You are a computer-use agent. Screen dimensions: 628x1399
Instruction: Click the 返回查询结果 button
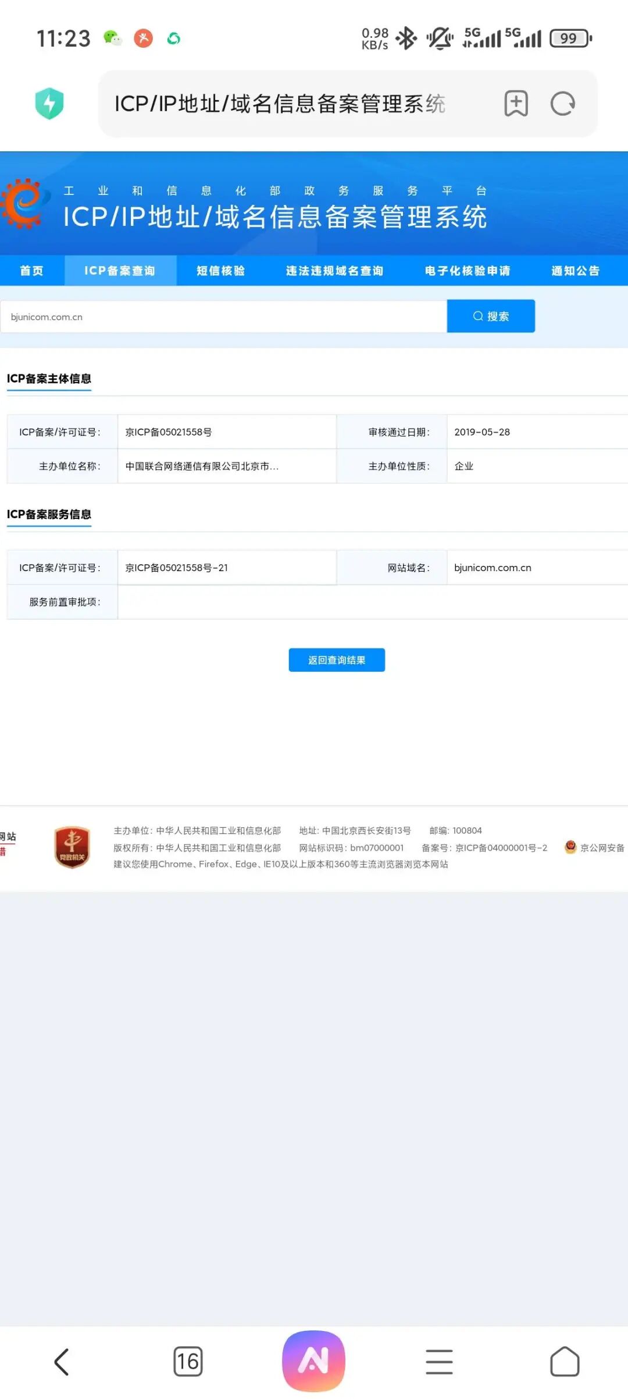tap(337, 660)
